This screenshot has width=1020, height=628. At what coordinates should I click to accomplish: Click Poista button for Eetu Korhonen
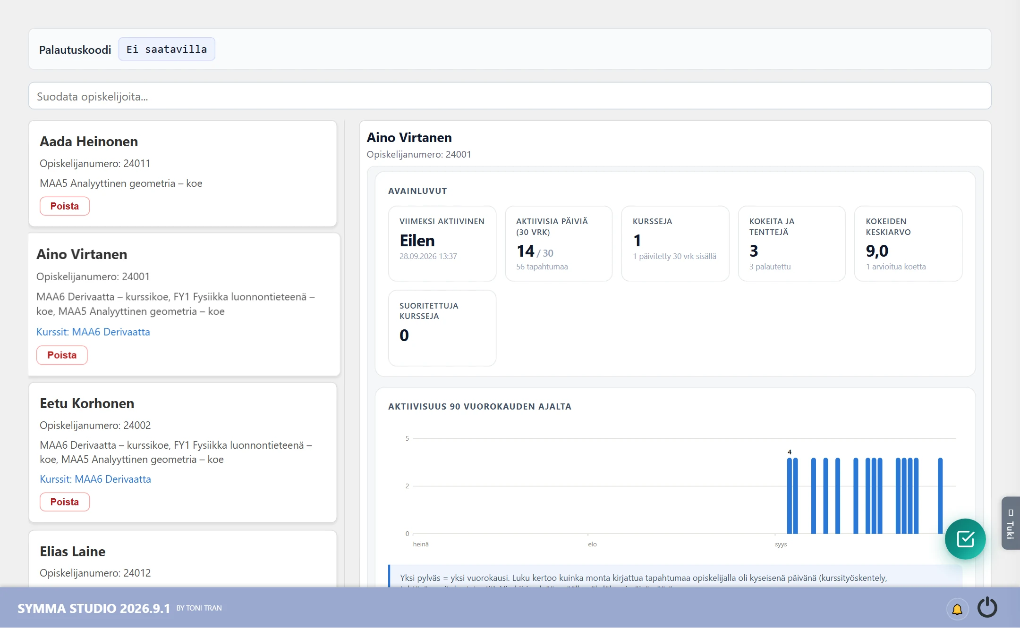pos(65,502)
